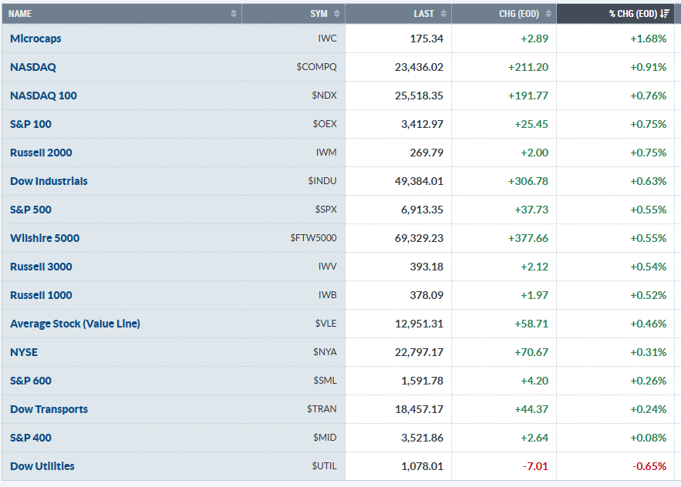
Task: Click the CHG (EOD) sort arrows icon
Action: [x=548, y=14]
